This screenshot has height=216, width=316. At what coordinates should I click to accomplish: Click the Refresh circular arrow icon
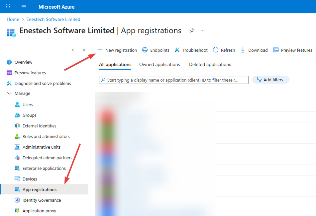[x=215, y=50]
